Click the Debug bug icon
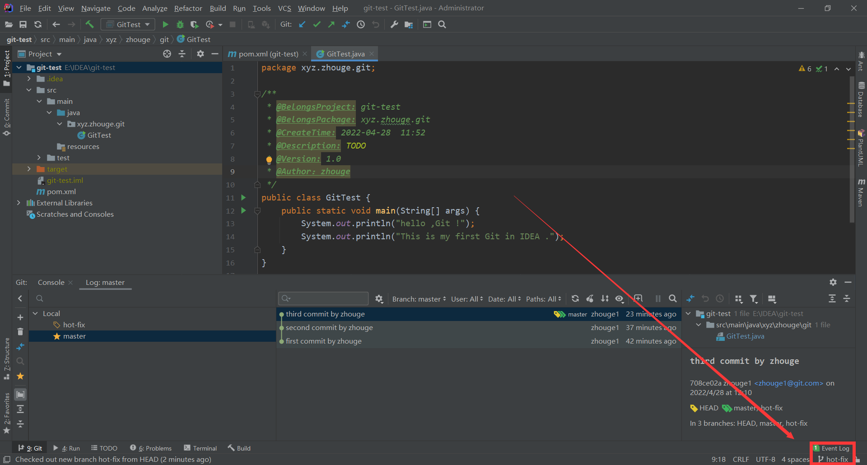Screen dimensions: 867x465 [x=180, y=24]
